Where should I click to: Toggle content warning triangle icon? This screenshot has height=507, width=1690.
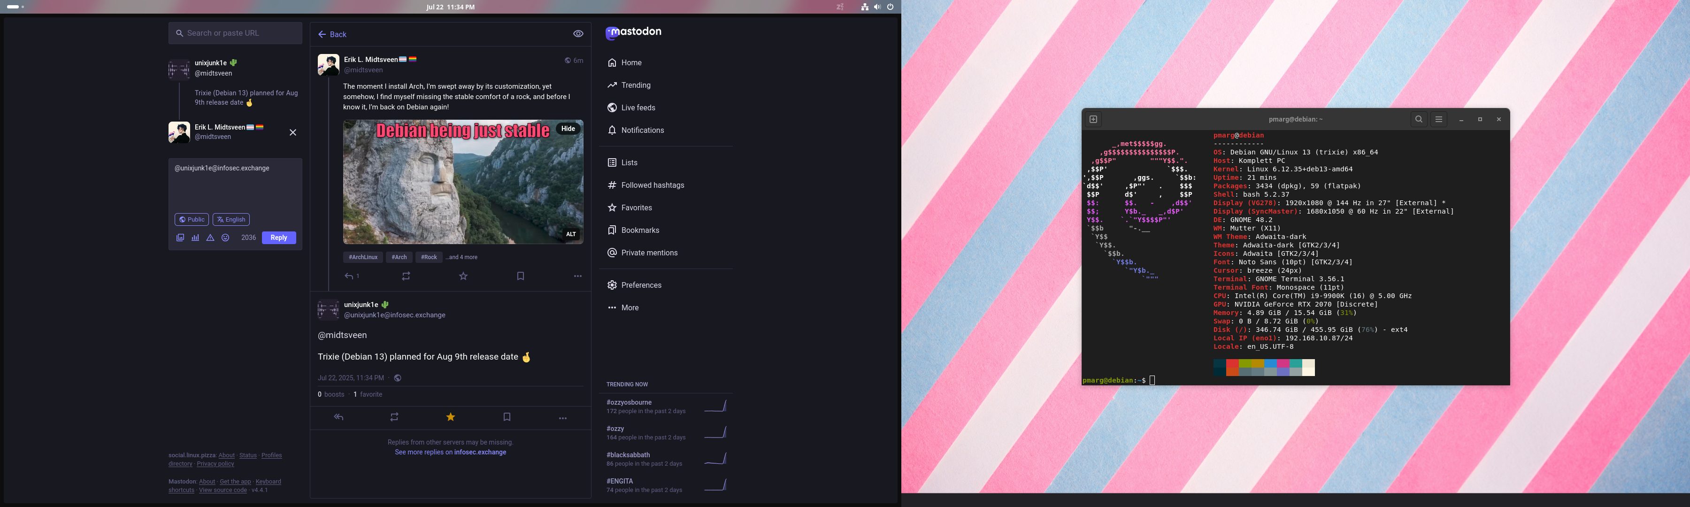(211, 238)
